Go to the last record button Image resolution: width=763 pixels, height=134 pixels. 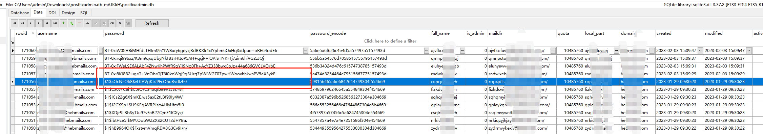[55, 23]
